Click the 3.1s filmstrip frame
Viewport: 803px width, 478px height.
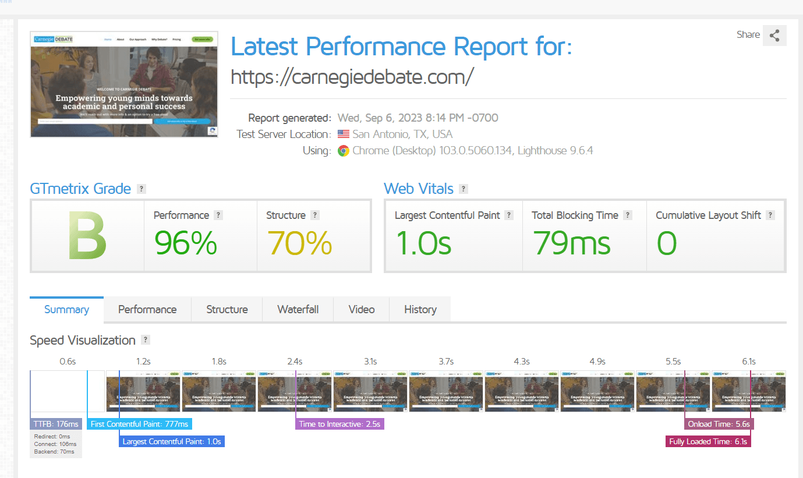[370, 391]
